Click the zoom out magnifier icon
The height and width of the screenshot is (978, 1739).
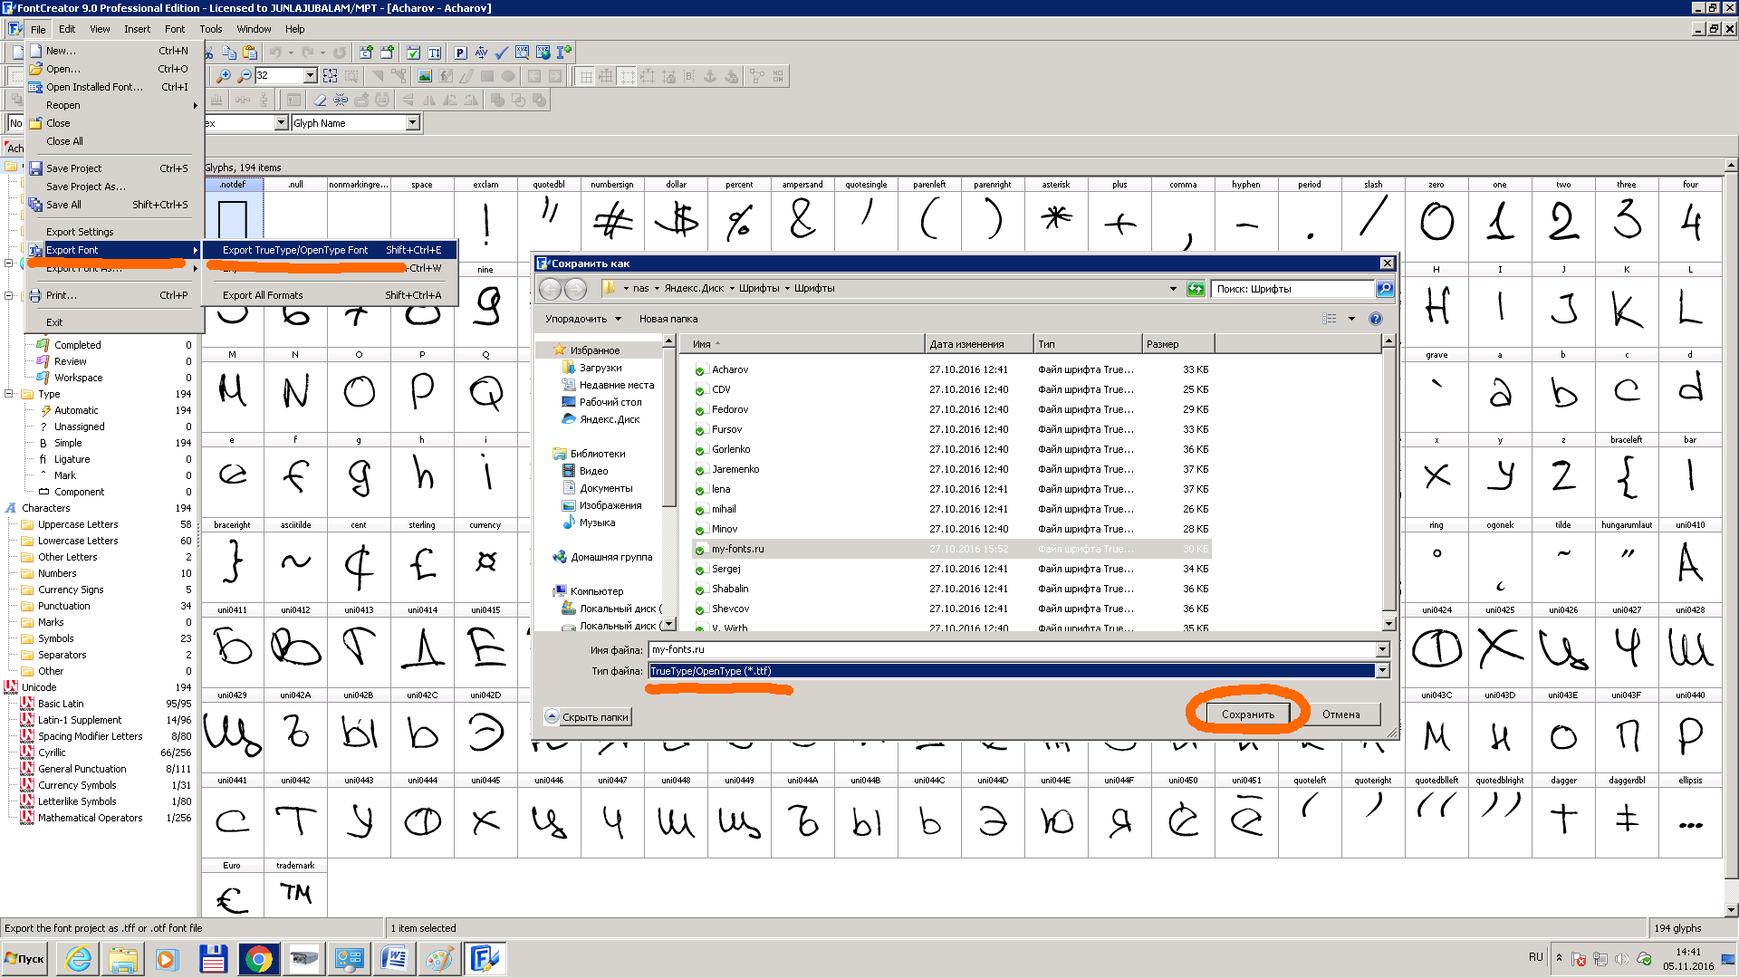coord(244,76)
